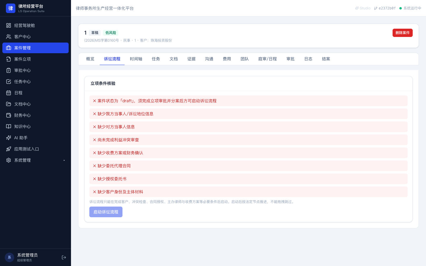Click the 尚未完成利益冲突审查 error row
Viewport: 426px width, 266px height.
[248, 140]
